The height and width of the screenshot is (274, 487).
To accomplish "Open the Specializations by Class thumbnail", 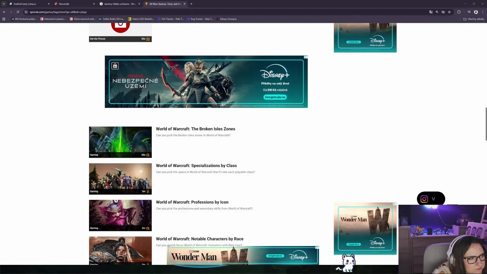I will tap(120, 179).
